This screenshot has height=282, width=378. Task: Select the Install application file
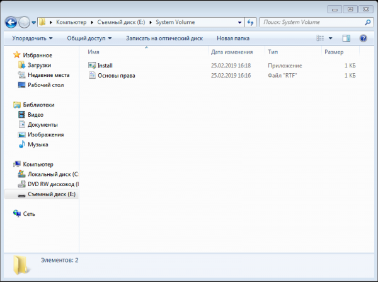tap(105, 66)
